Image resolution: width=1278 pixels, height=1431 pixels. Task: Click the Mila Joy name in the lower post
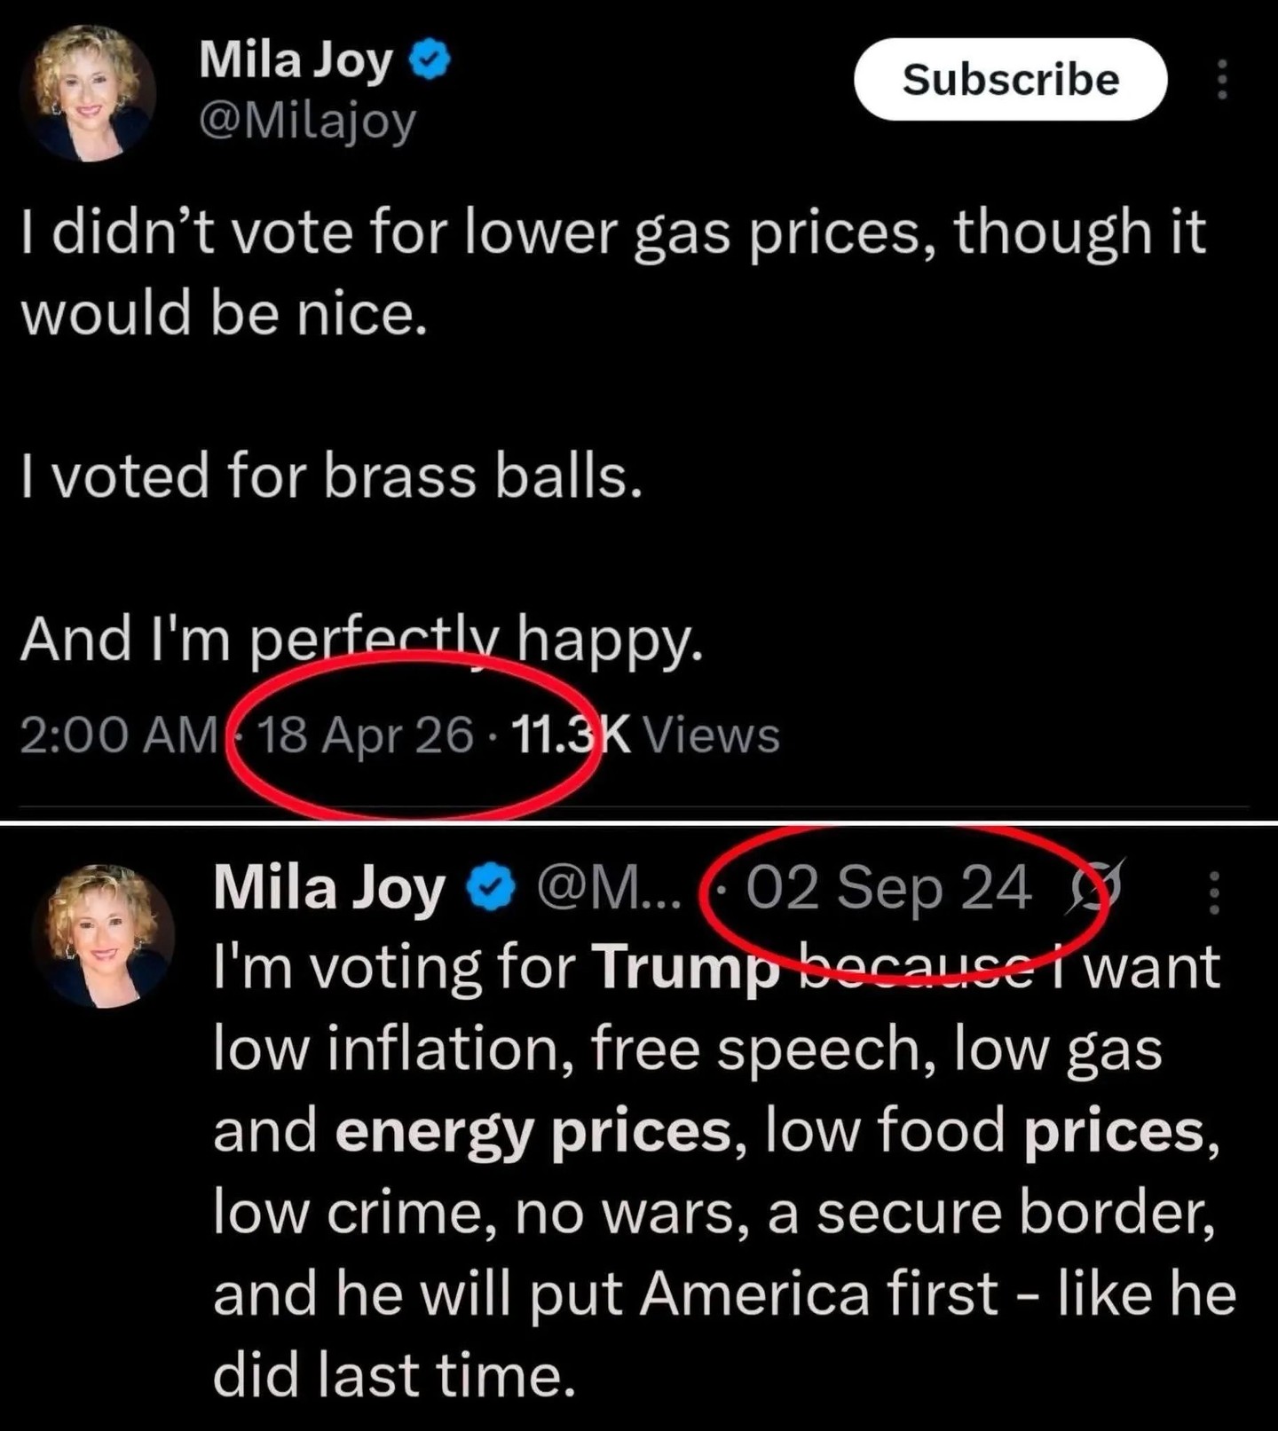click(328, 888)
